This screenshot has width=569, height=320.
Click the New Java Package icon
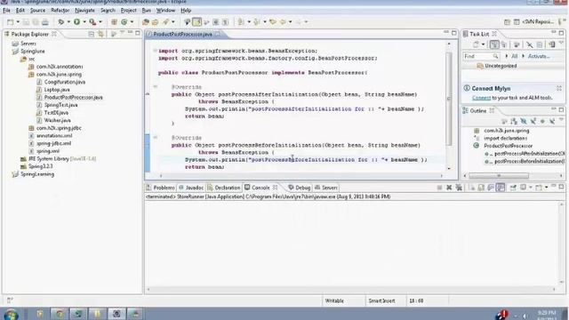(114, 22)
